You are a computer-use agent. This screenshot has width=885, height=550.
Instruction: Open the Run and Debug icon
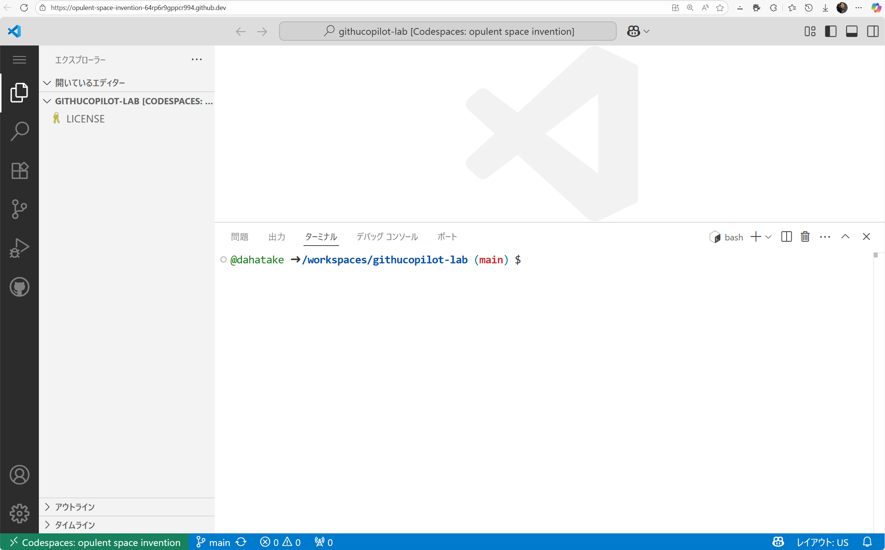(19, 248)
